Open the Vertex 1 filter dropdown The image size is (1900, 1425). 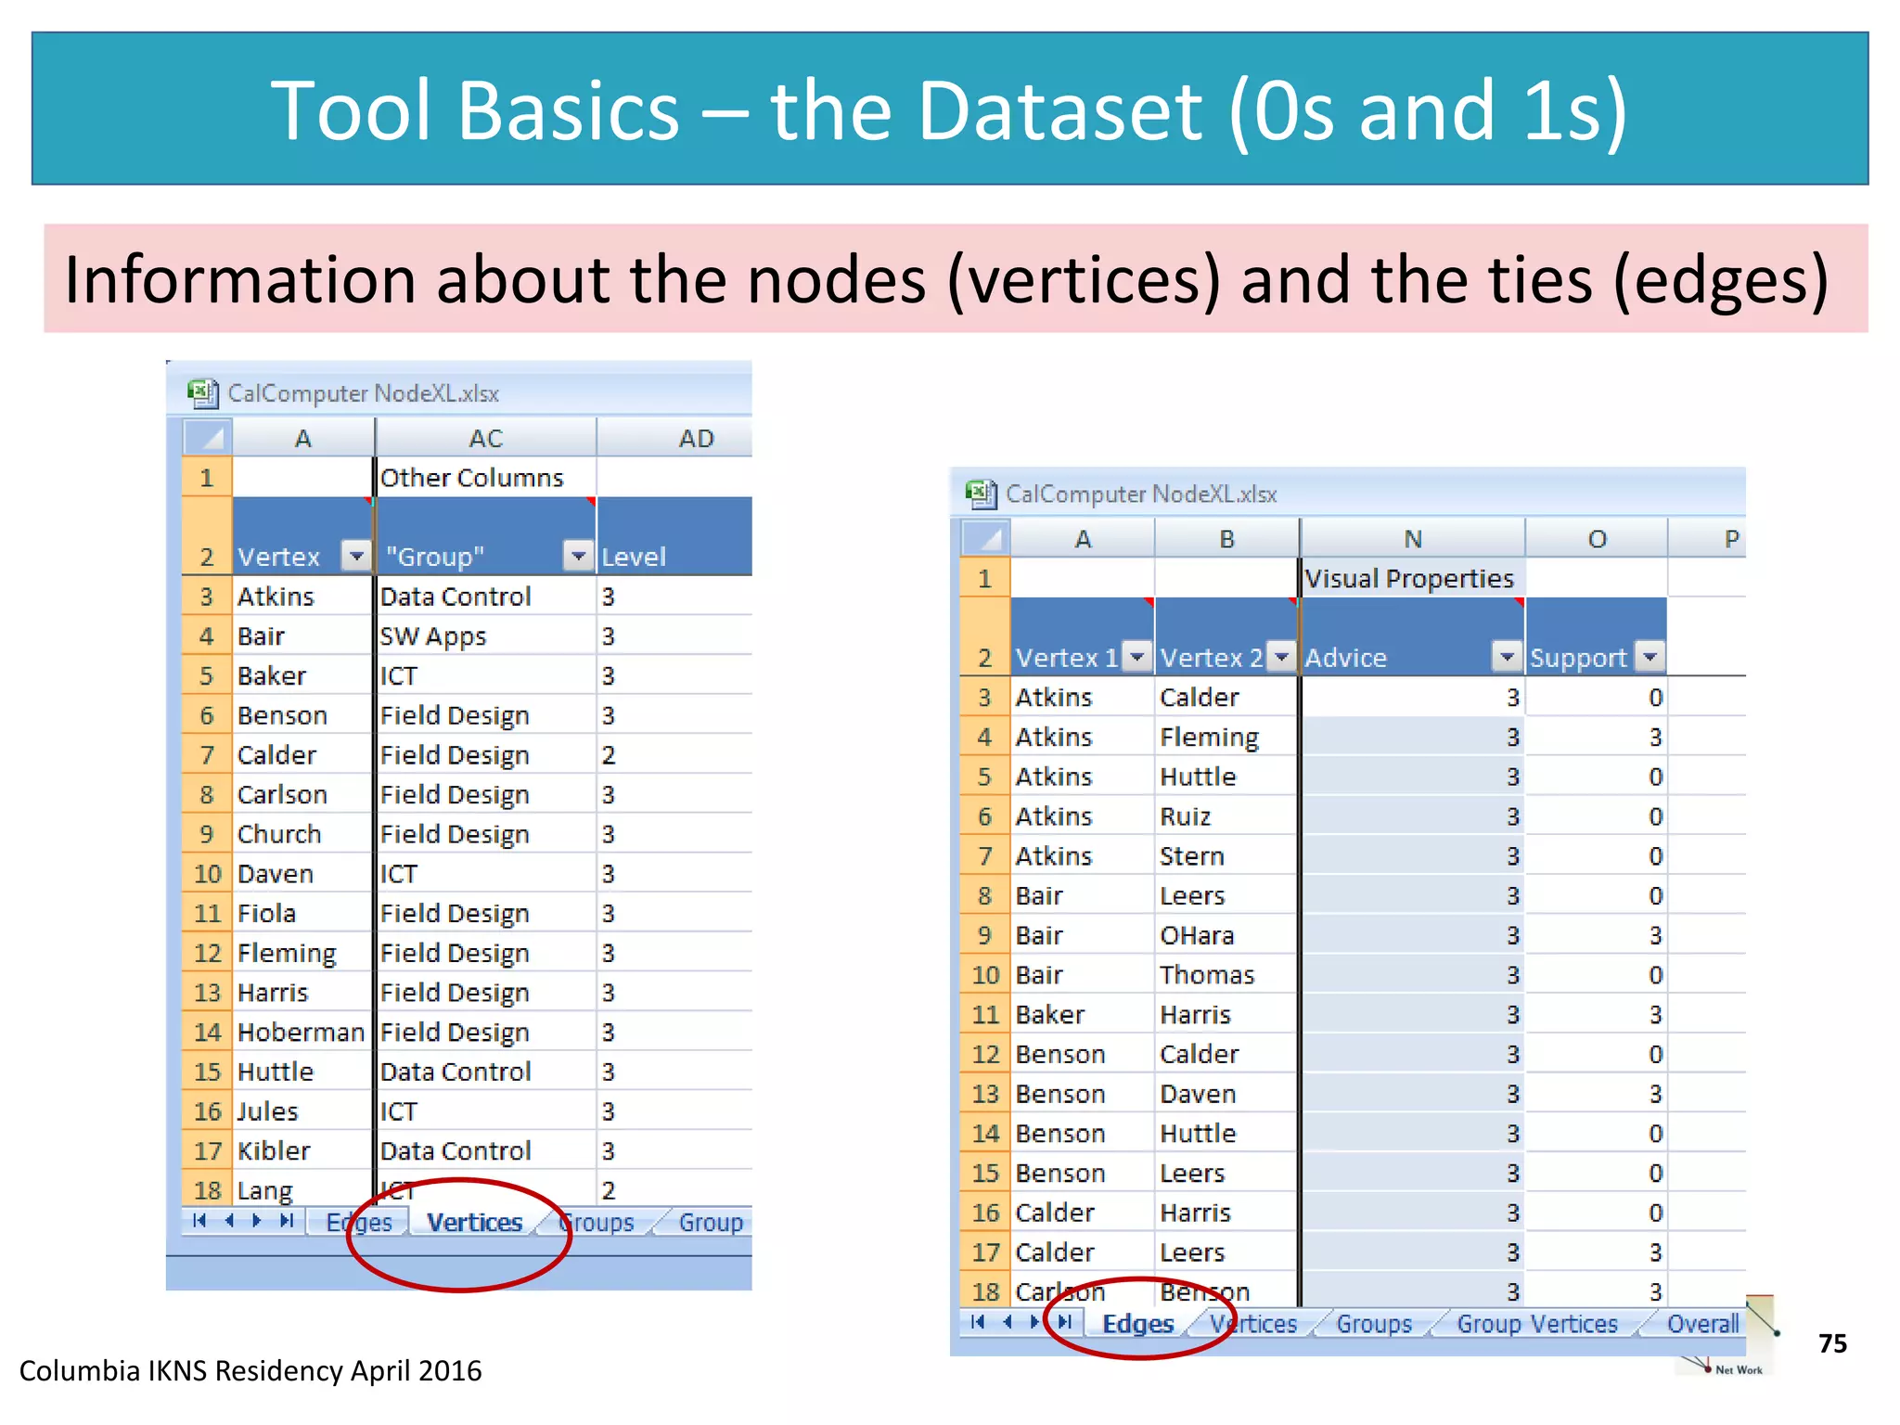[x=1136, y=657]
